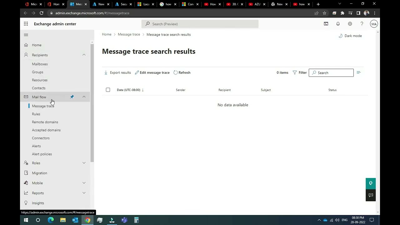Unpin Mail flow using the pin icon
Image resolution: width=400 pixels, height=225 pixels.
[x=72, y=97]
